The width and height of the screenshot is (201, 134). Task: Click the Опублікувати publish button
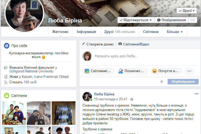pos(183,82)
